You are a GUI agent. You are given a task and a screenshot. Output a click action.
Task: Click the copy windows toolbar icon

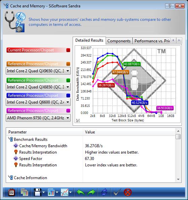(x=24, y=192)
